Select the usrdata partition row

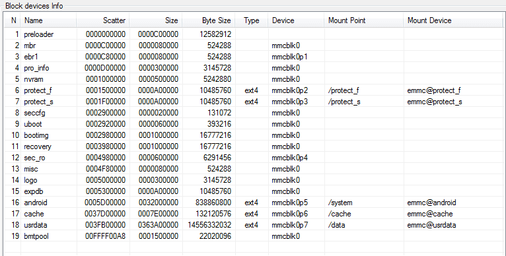(253, 225)
